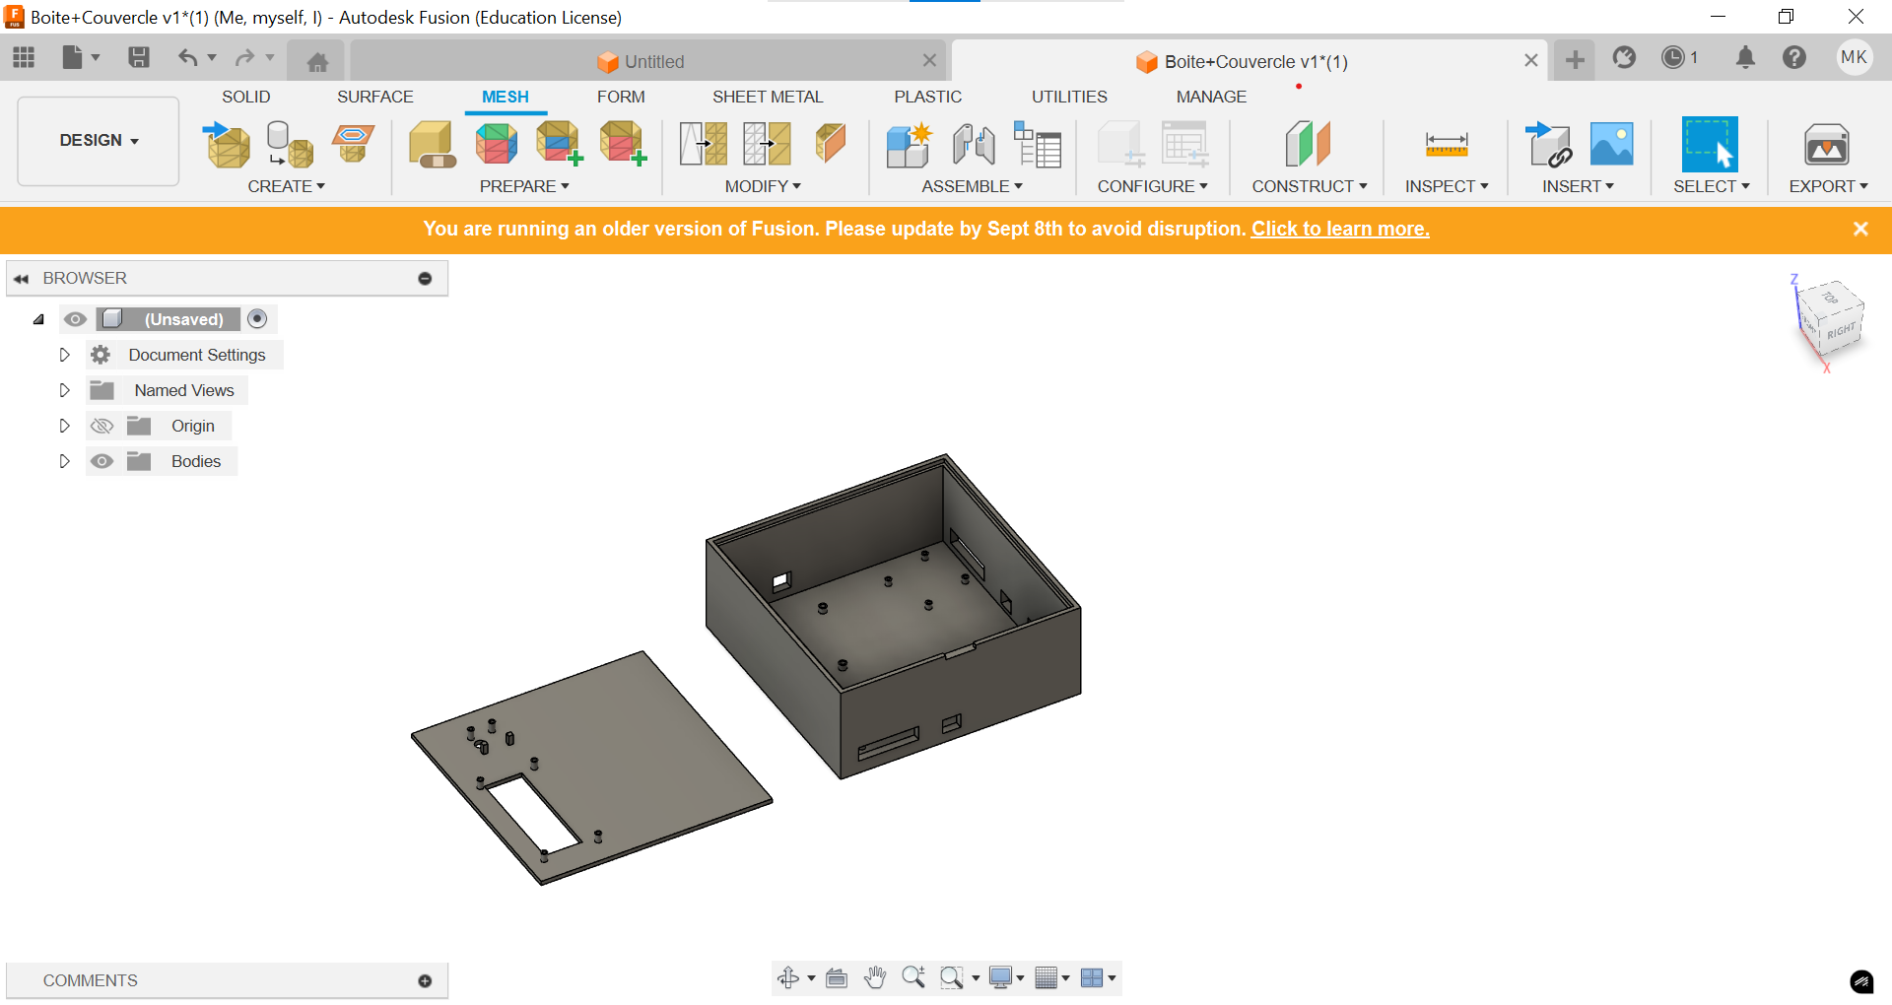Select Create Mesh Section Sketch icon
The height and width of the screenshot is (1005, 1892).
(353, 144)
